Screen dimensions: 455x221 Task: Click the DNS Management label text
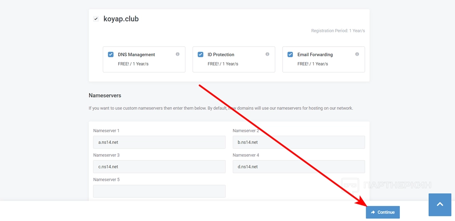[136, 55]
